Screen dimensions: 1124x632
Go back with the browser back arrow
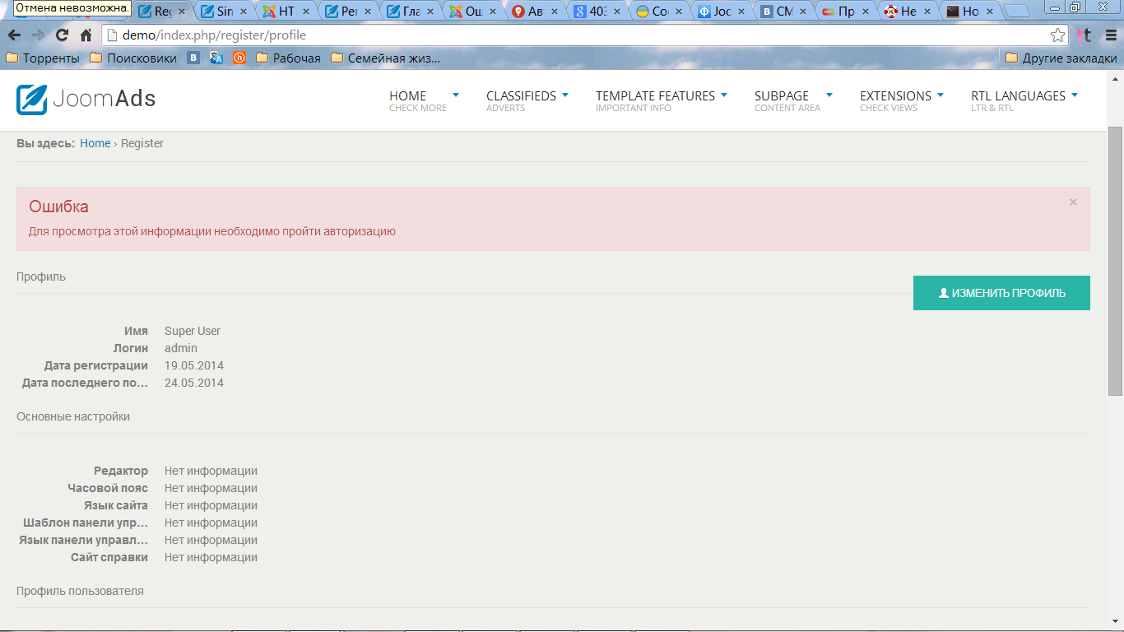click(14, 35)
